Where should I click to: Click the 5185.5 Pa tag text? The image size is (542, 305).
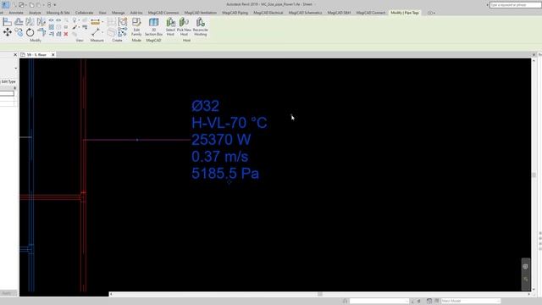coord(225,173)
